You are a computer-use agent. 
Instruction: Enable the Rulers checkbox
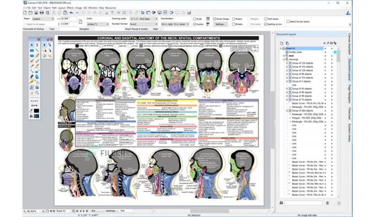pyautogui.click(x=234, y=19)
